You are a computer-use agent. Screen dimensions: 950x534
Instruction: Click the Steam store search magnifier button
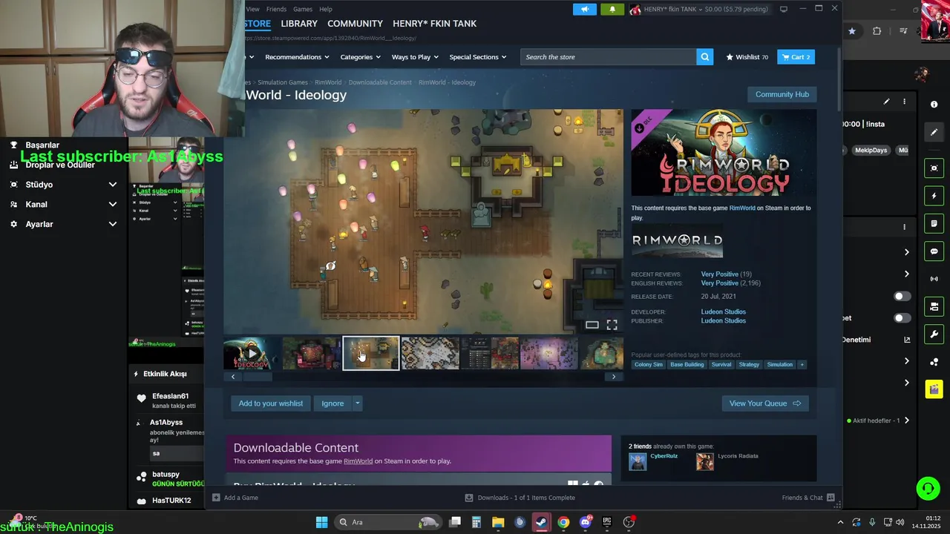click(705, 57)
